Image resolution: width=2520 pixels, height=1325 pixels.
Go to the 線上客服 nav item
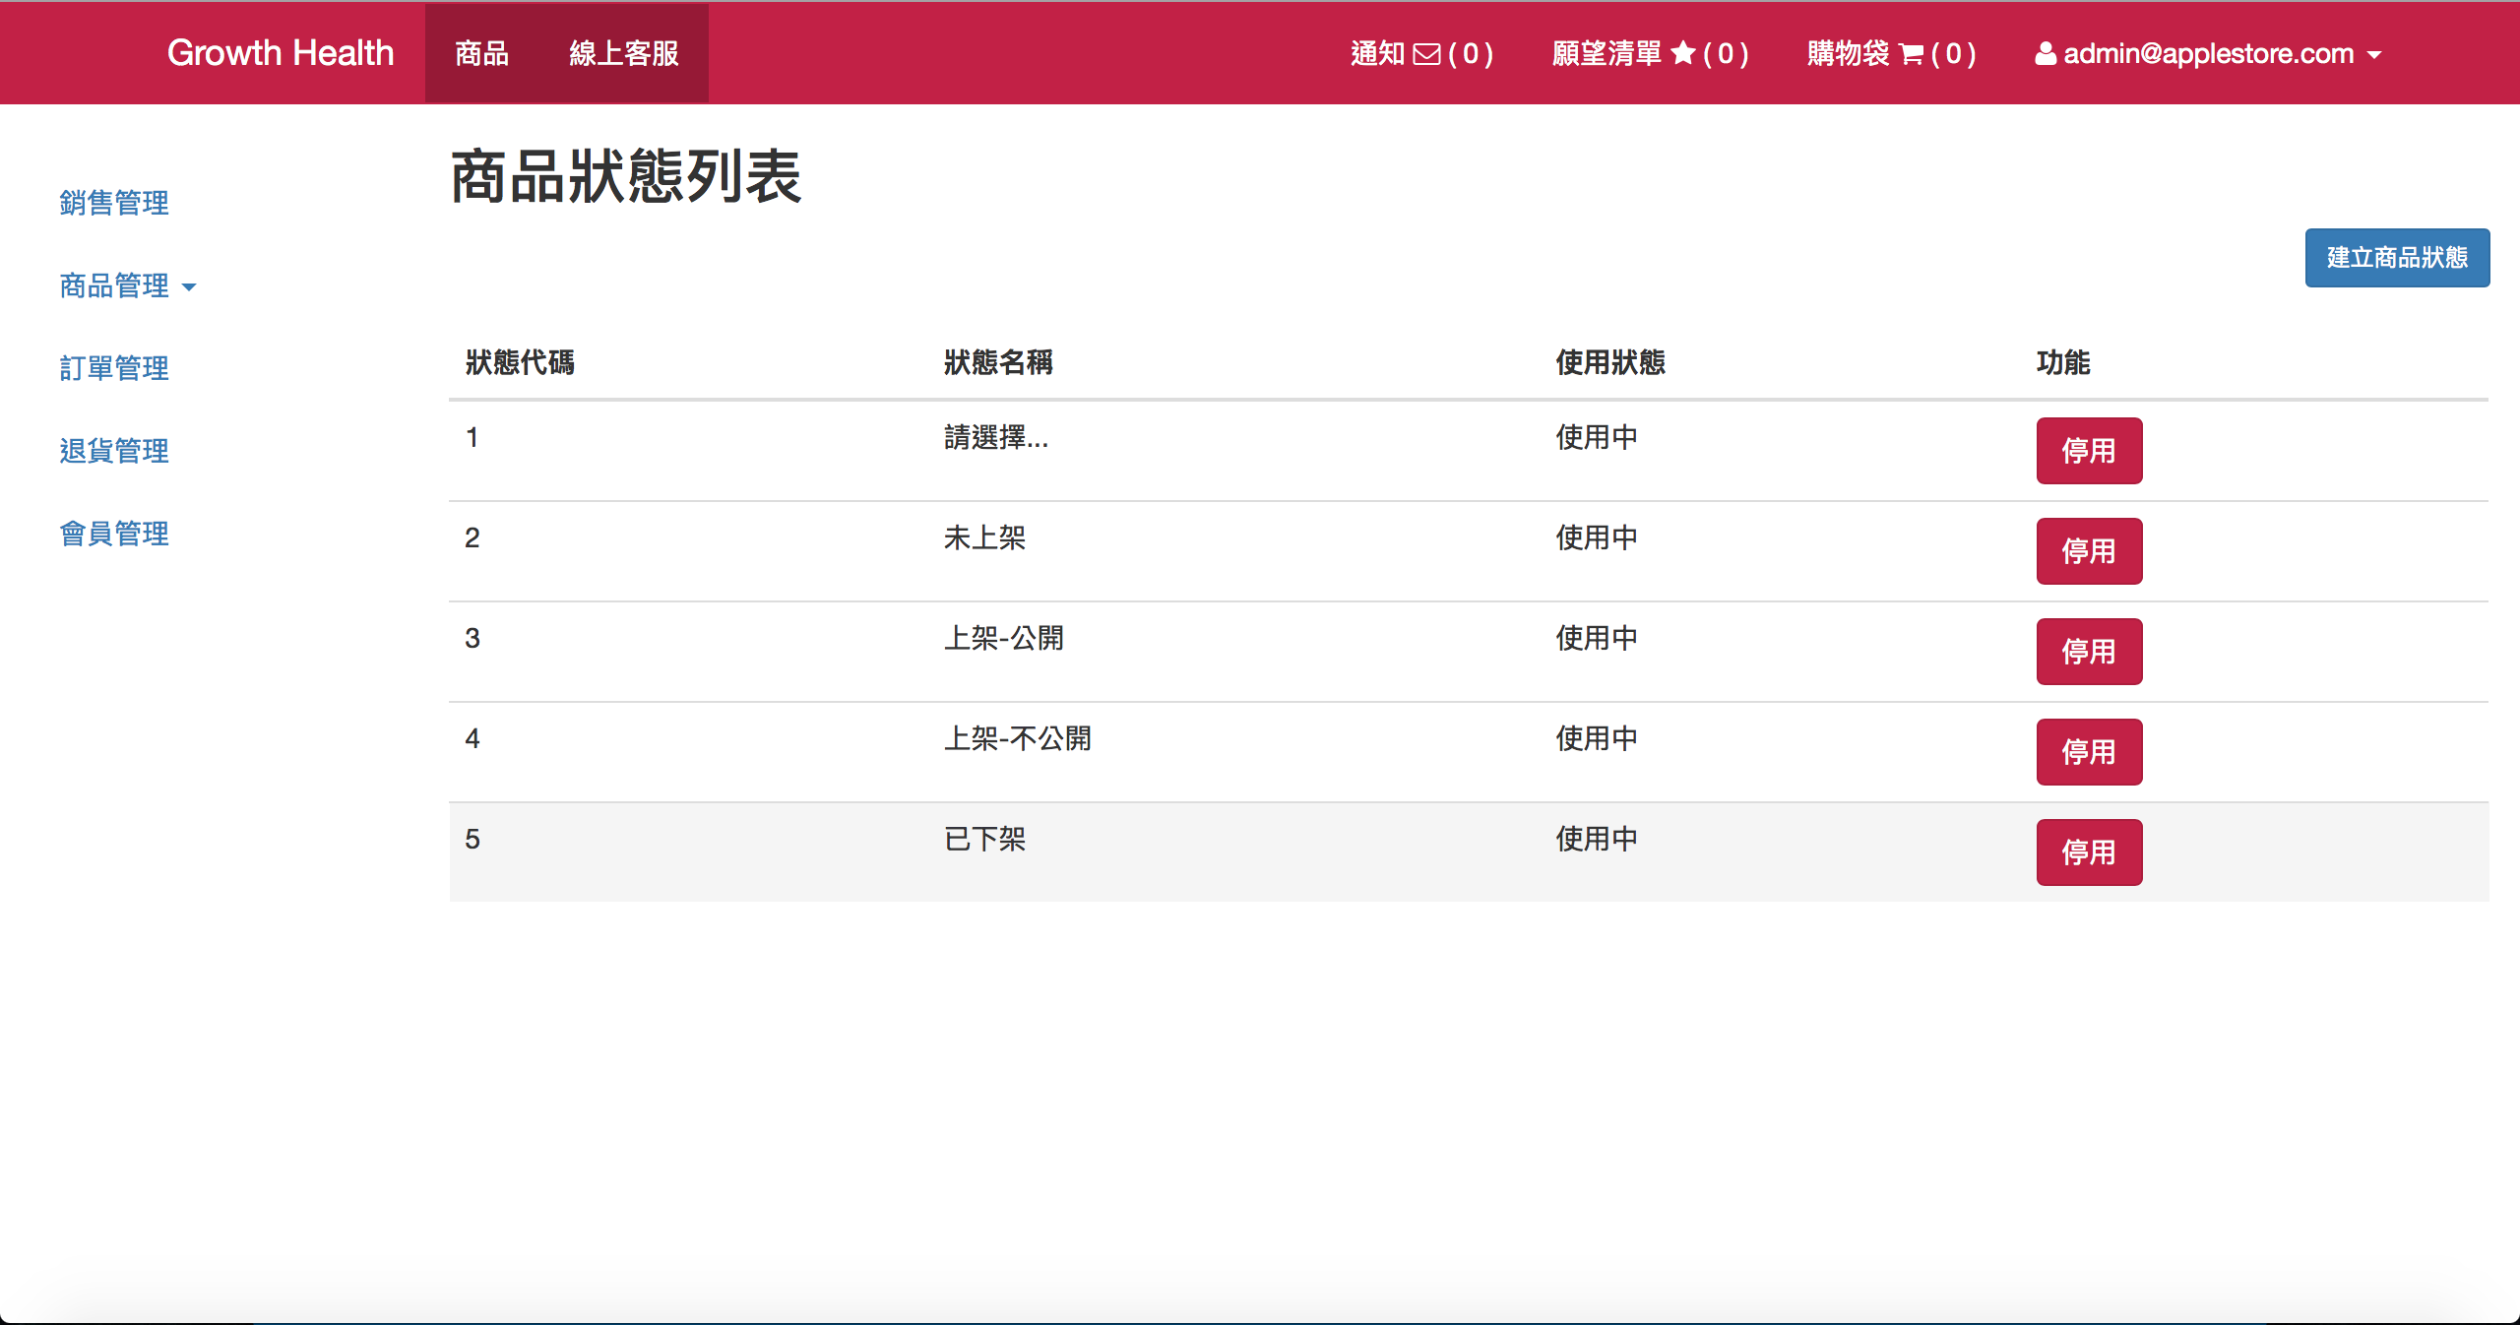(x=624, y=53)
